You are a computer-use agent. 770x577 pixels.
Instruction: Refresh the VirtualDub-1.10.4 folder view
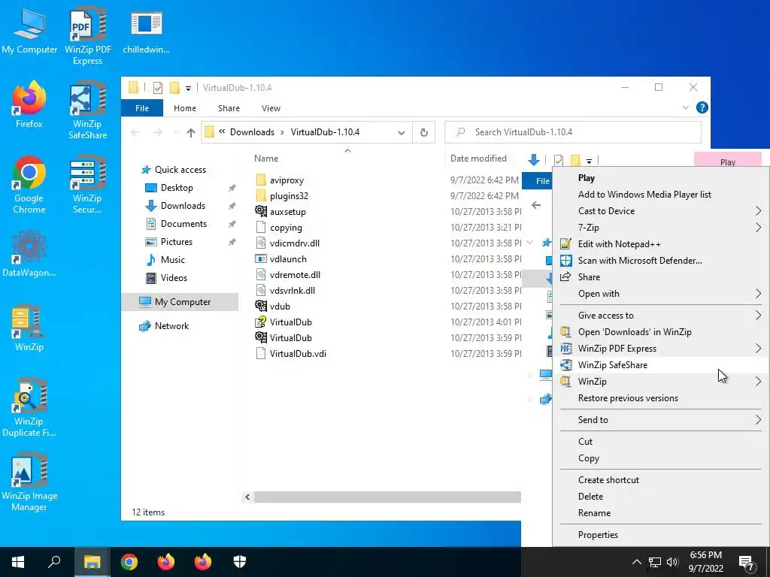tap(424, 132)
